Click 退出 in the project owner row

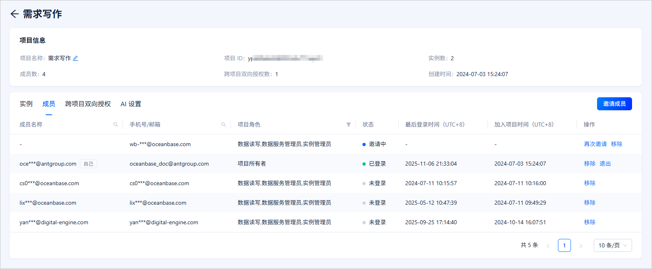pos(605,164)
